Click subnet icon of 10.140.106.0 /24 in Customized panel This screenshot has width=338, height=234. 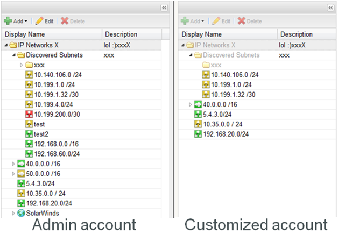206,75
